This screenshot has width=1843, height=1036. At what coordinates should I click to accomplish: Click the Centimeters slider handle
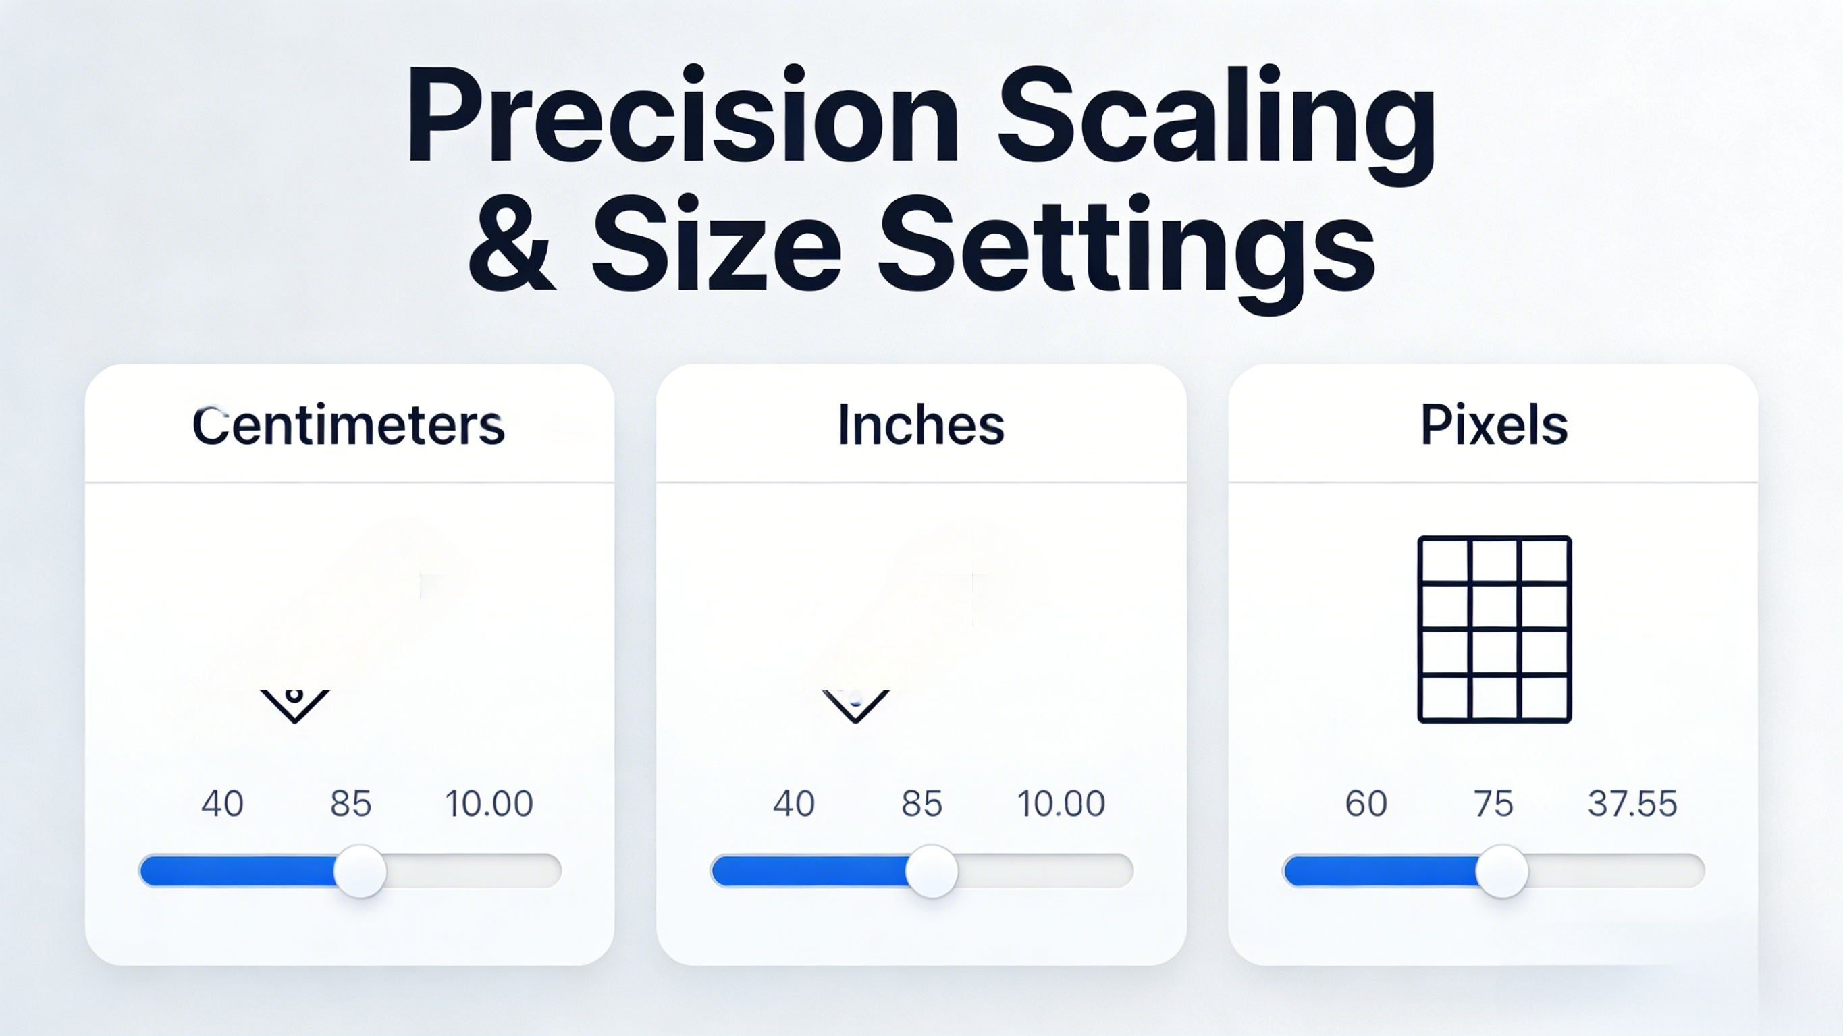(360, 871)
